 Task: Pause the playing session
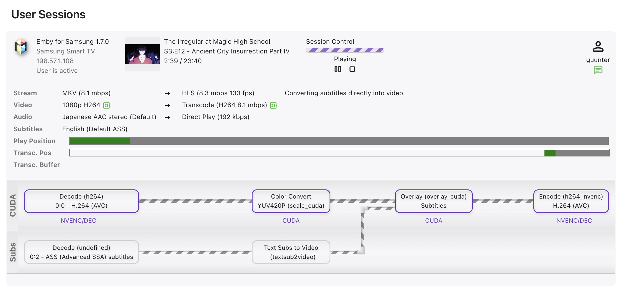click(x=338, y=69)
